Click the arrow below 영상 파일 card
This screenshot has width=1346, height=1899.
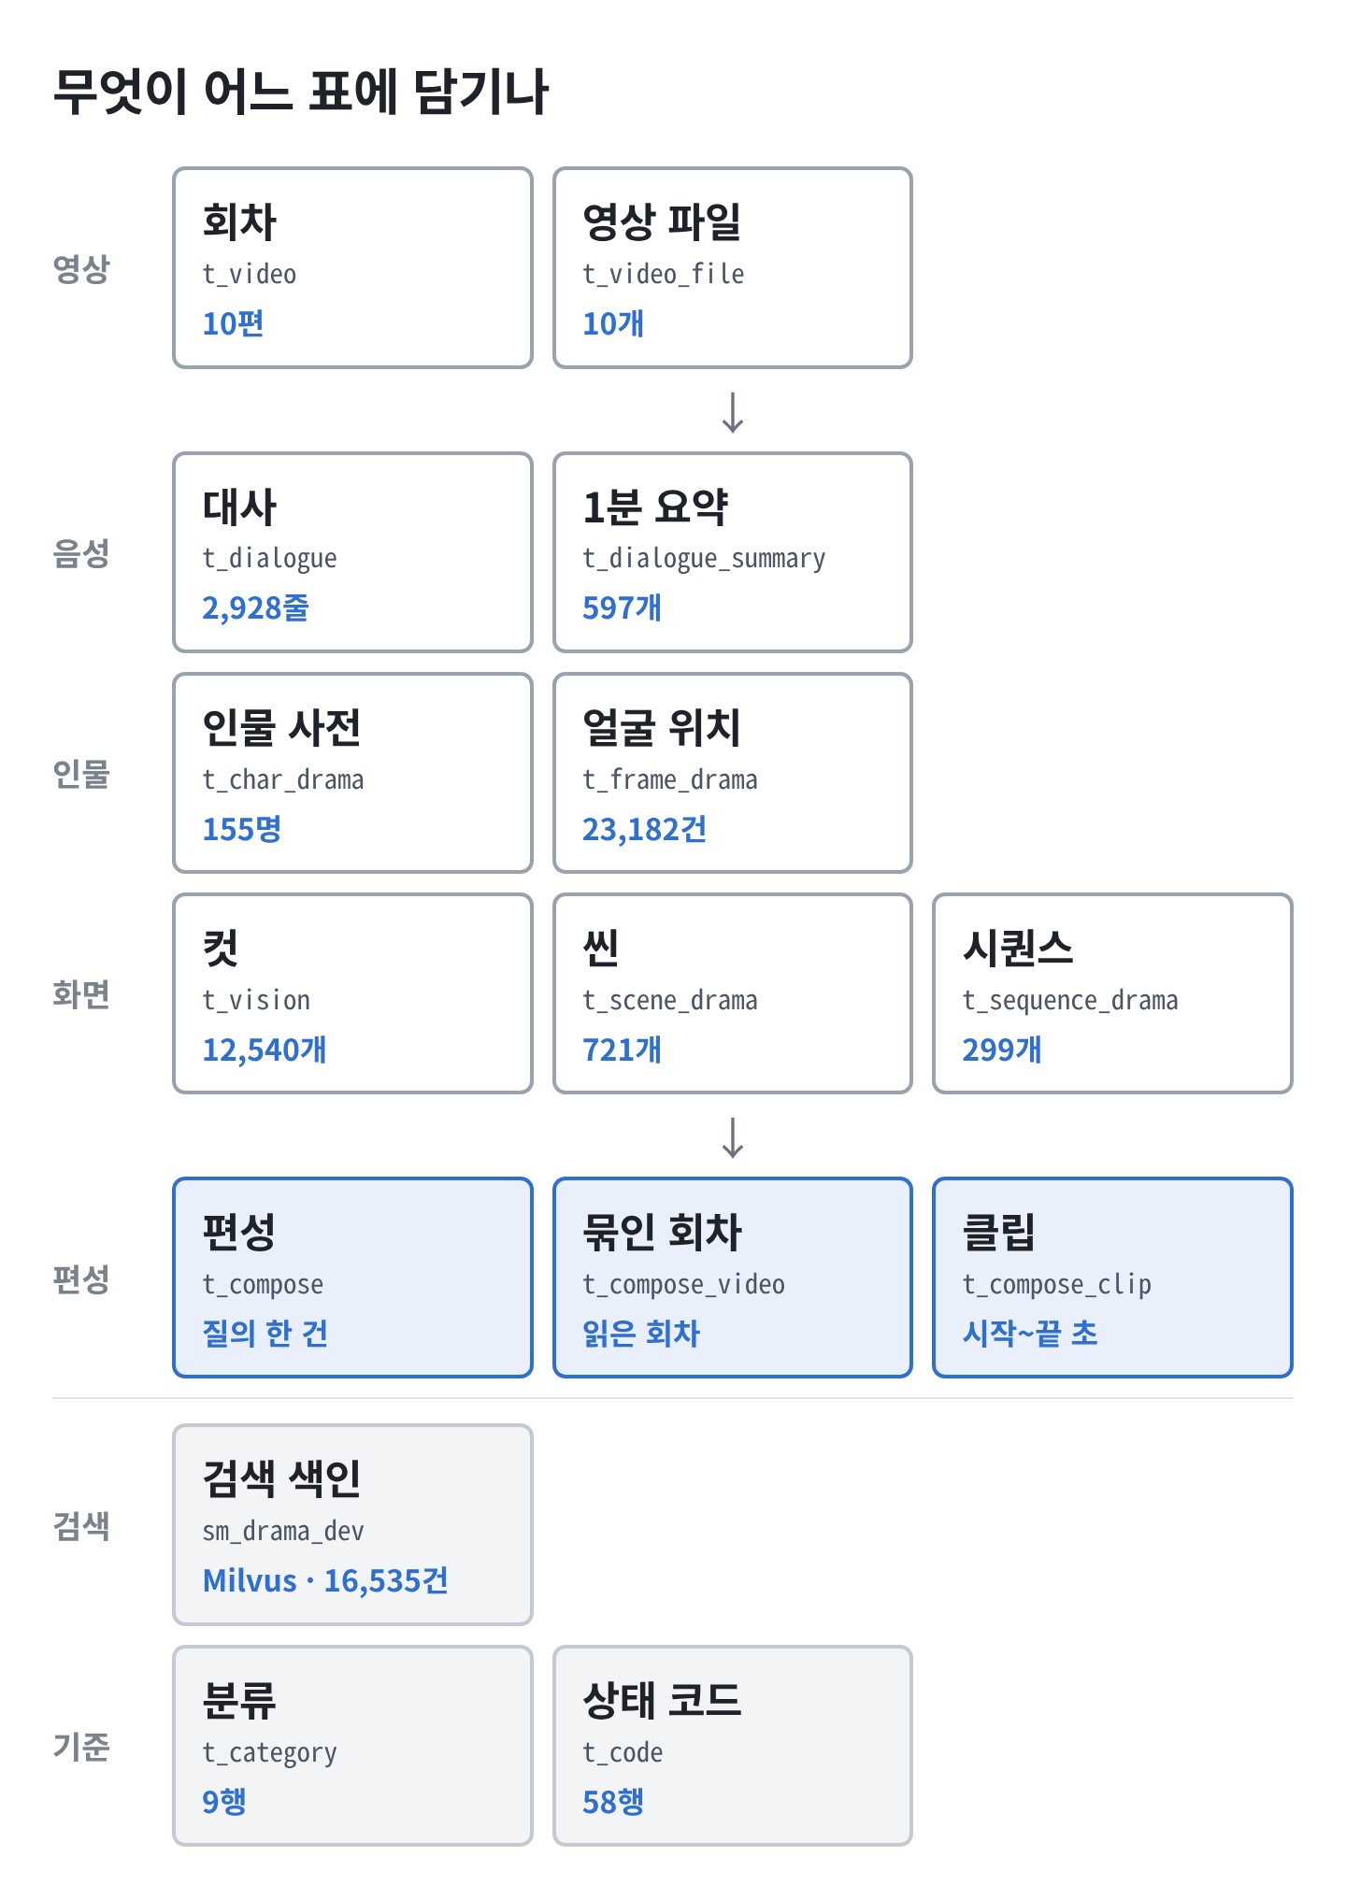pyautogui.click(x=733, y=412)
